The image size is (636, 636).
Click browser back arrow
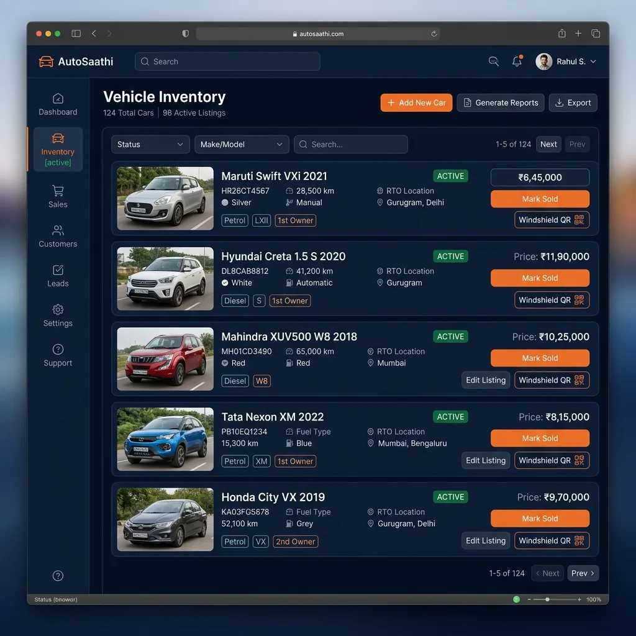[x=94, y=34]
